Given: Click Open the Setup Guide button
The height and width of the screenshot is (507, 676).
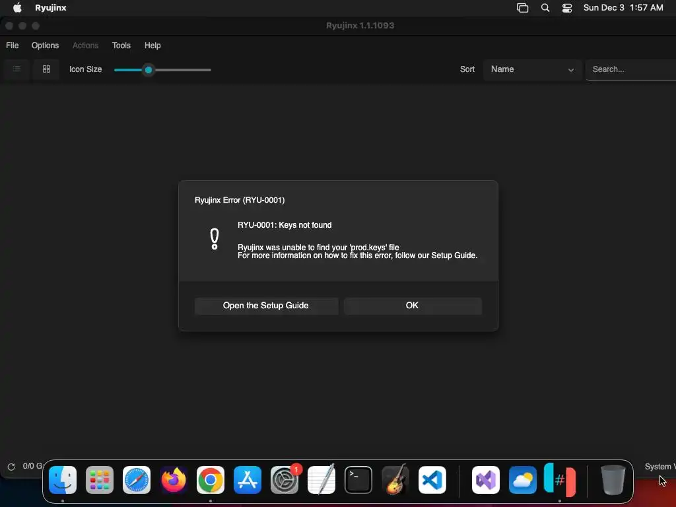Looking at the screenshot, I should coord(266,306).
